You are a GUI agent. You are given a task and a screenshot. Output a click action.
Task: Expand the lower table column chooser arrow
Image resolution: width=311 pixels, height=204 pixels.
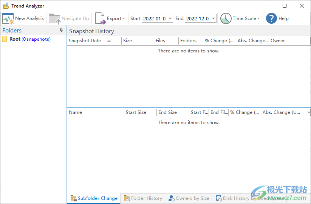click(308, 112)
